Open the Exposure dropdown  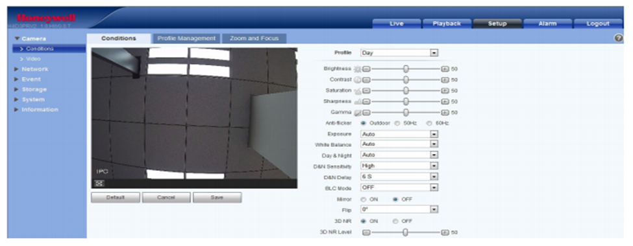pos(399,134)
